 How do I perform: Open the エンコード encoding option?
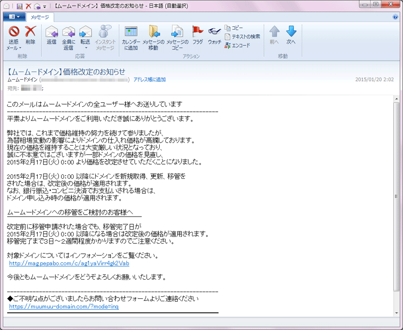coord(237,45)
